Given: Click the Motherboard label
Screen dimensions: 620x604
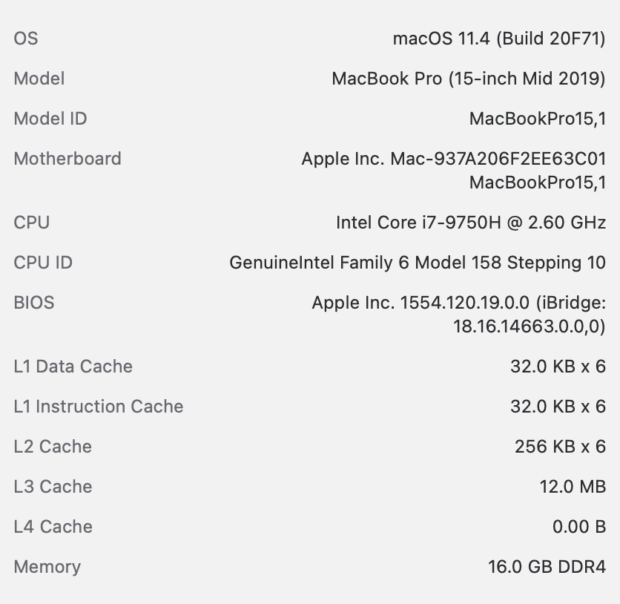Looking at the screenshot, I should pyautogui.click(x=67, y=159).
